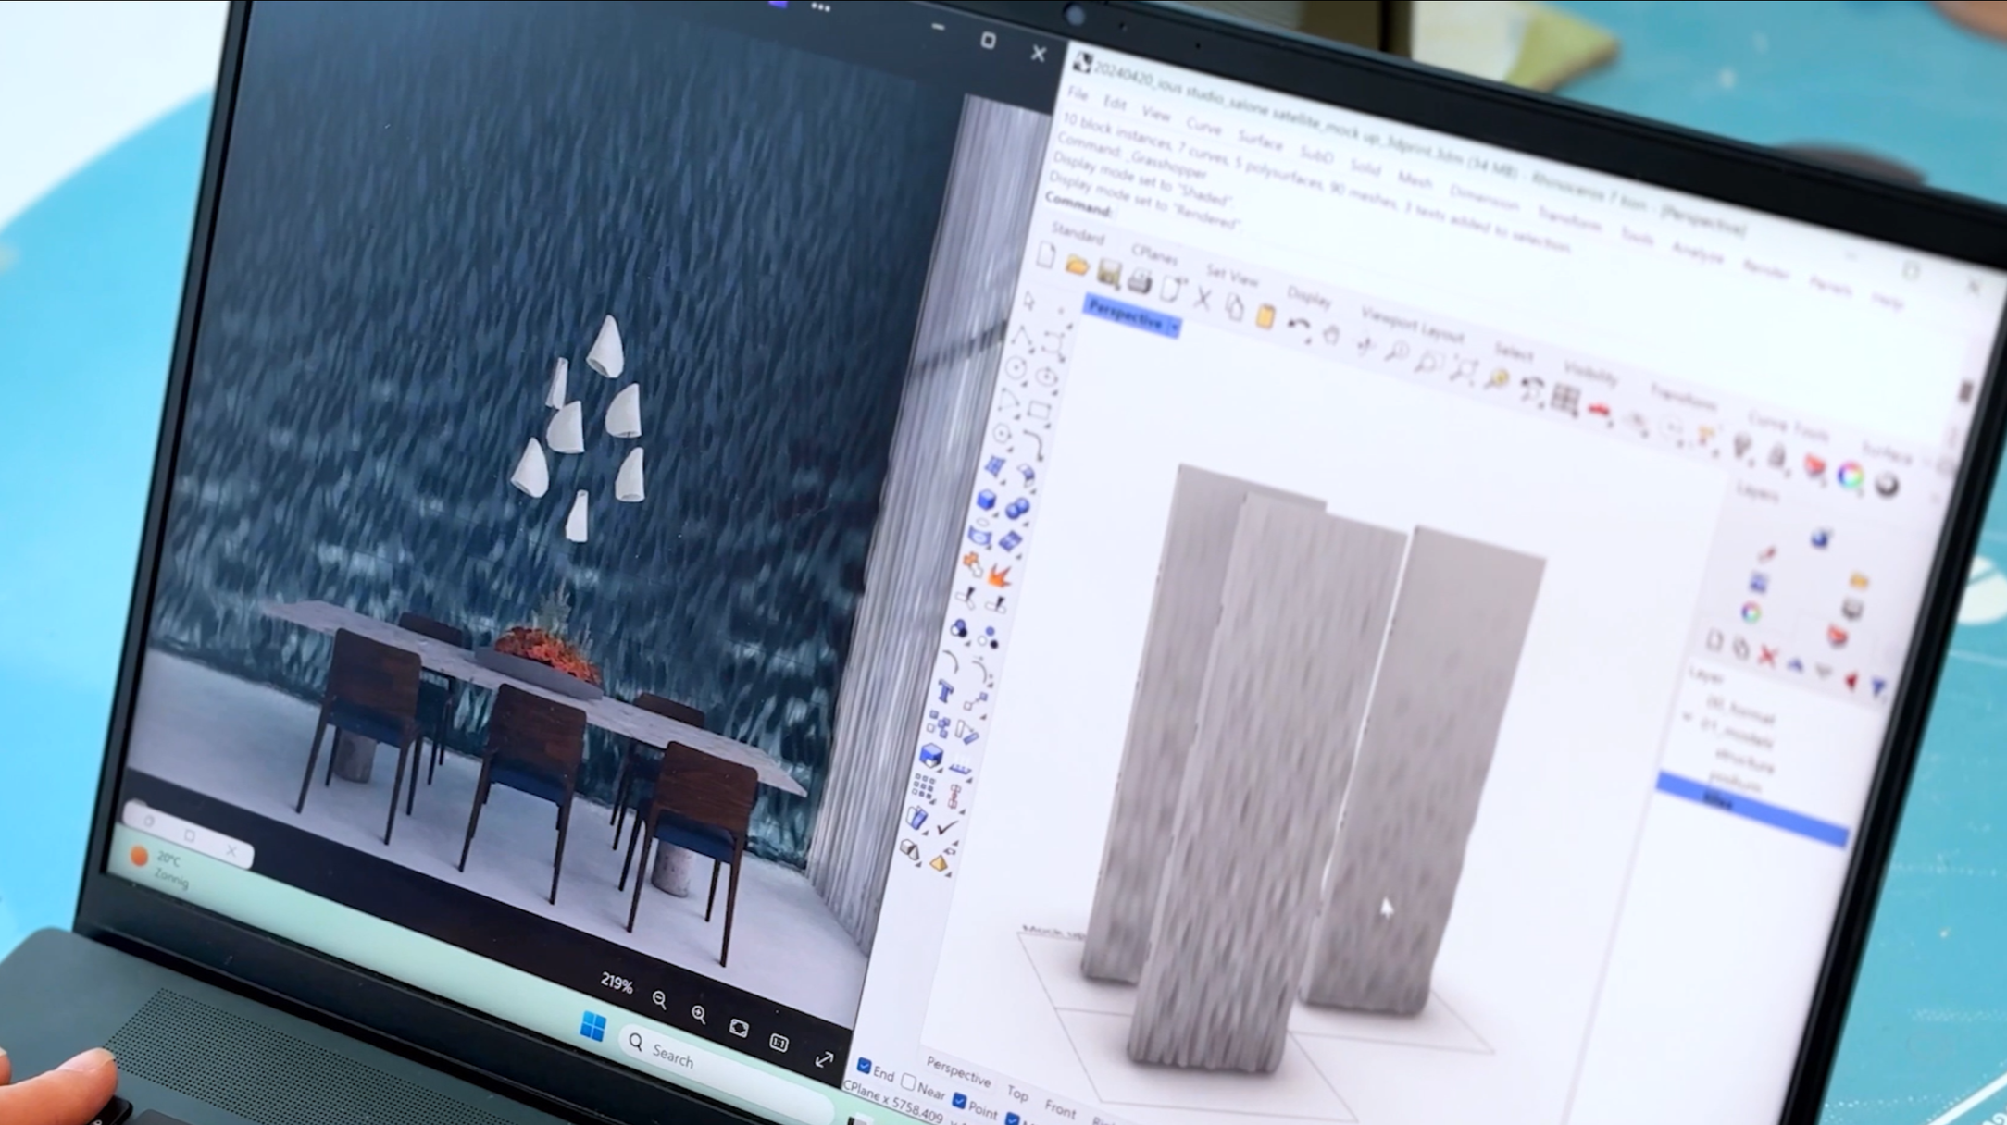Select the highlighted blue layer row
Screen dimensions: 2007x1125
click(x=1751, y=810)
